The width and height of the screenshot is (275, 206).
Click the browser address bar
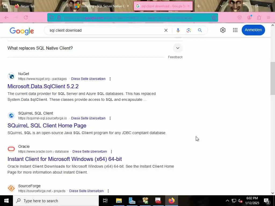pyautogui.click(x=132, y=17)
